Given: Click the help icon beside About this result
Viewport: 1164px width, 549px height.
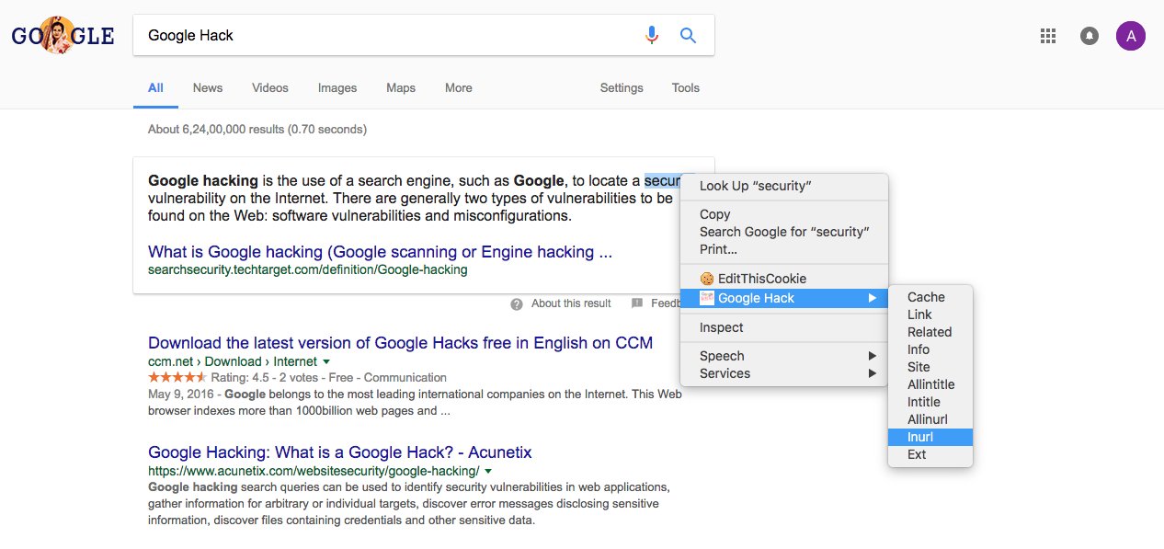Looking at the screenshot, I should 517,303.
